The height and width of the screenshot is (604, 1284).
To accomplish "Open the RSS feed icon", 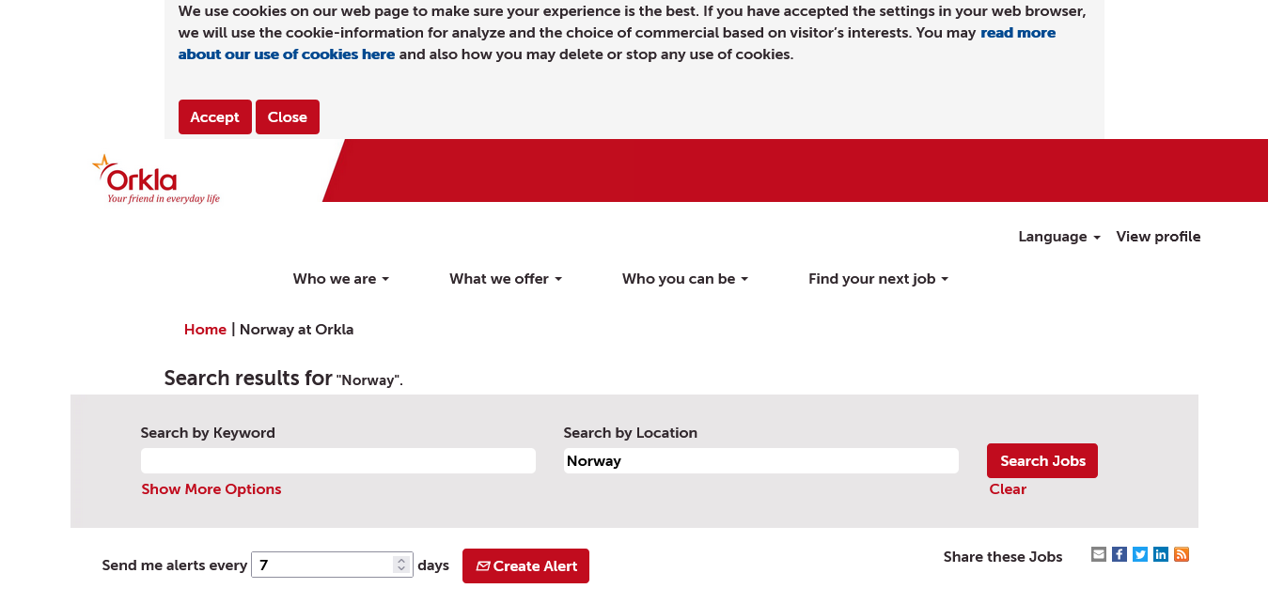I will point(1182,554).
